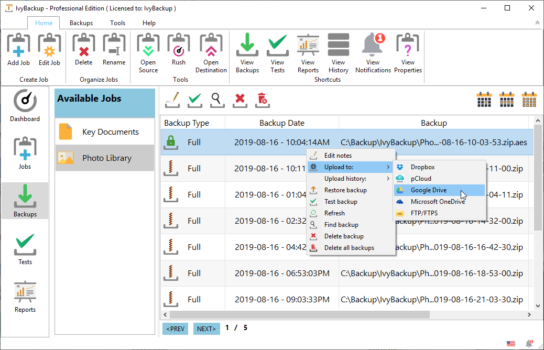Switch to the Tools ribbon tab
Image resolution: width=544 pixels, height=350 pixels.
point(117,23)
